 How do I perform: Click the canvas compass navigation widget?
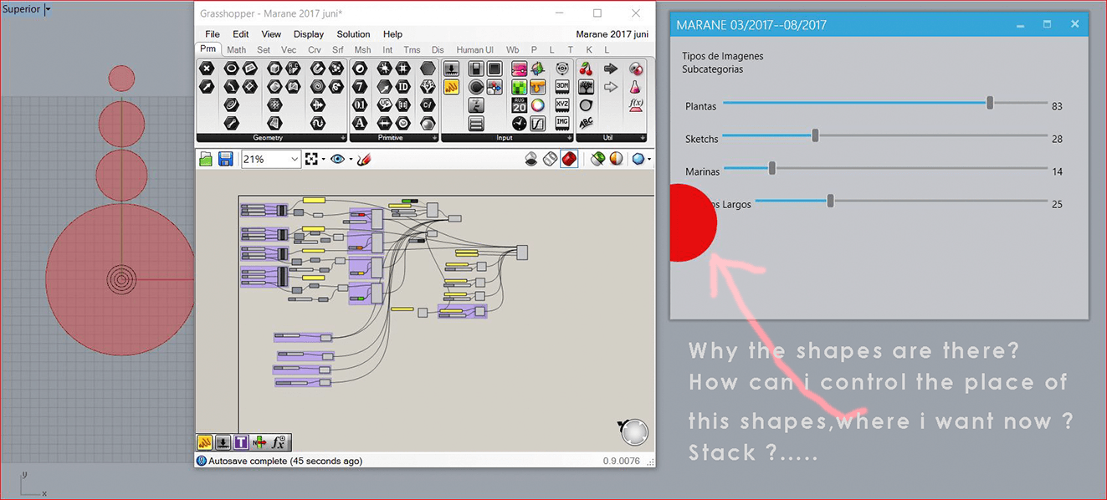coord(633,431)
